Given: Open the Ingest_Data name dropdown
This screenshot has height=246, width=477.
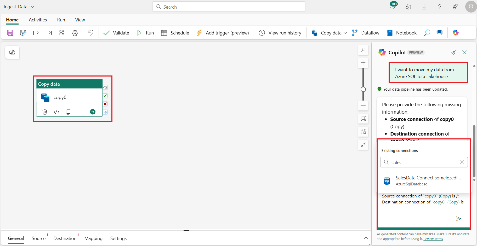Looking at the screenshot, I should tap(32, 7).
